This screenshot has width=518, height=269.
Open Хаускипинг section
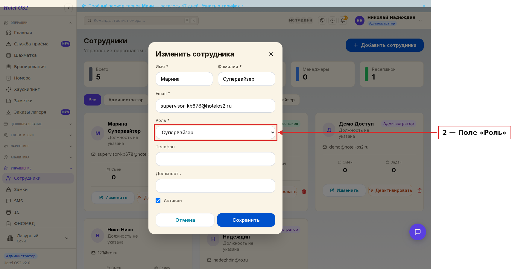[x=38, y=89]
